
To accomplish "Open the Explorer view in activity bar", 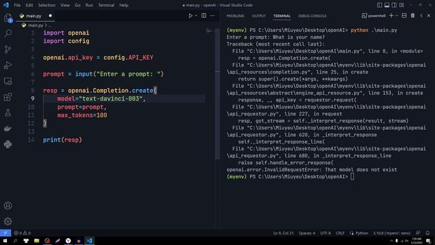I will (x=7, y=18).
